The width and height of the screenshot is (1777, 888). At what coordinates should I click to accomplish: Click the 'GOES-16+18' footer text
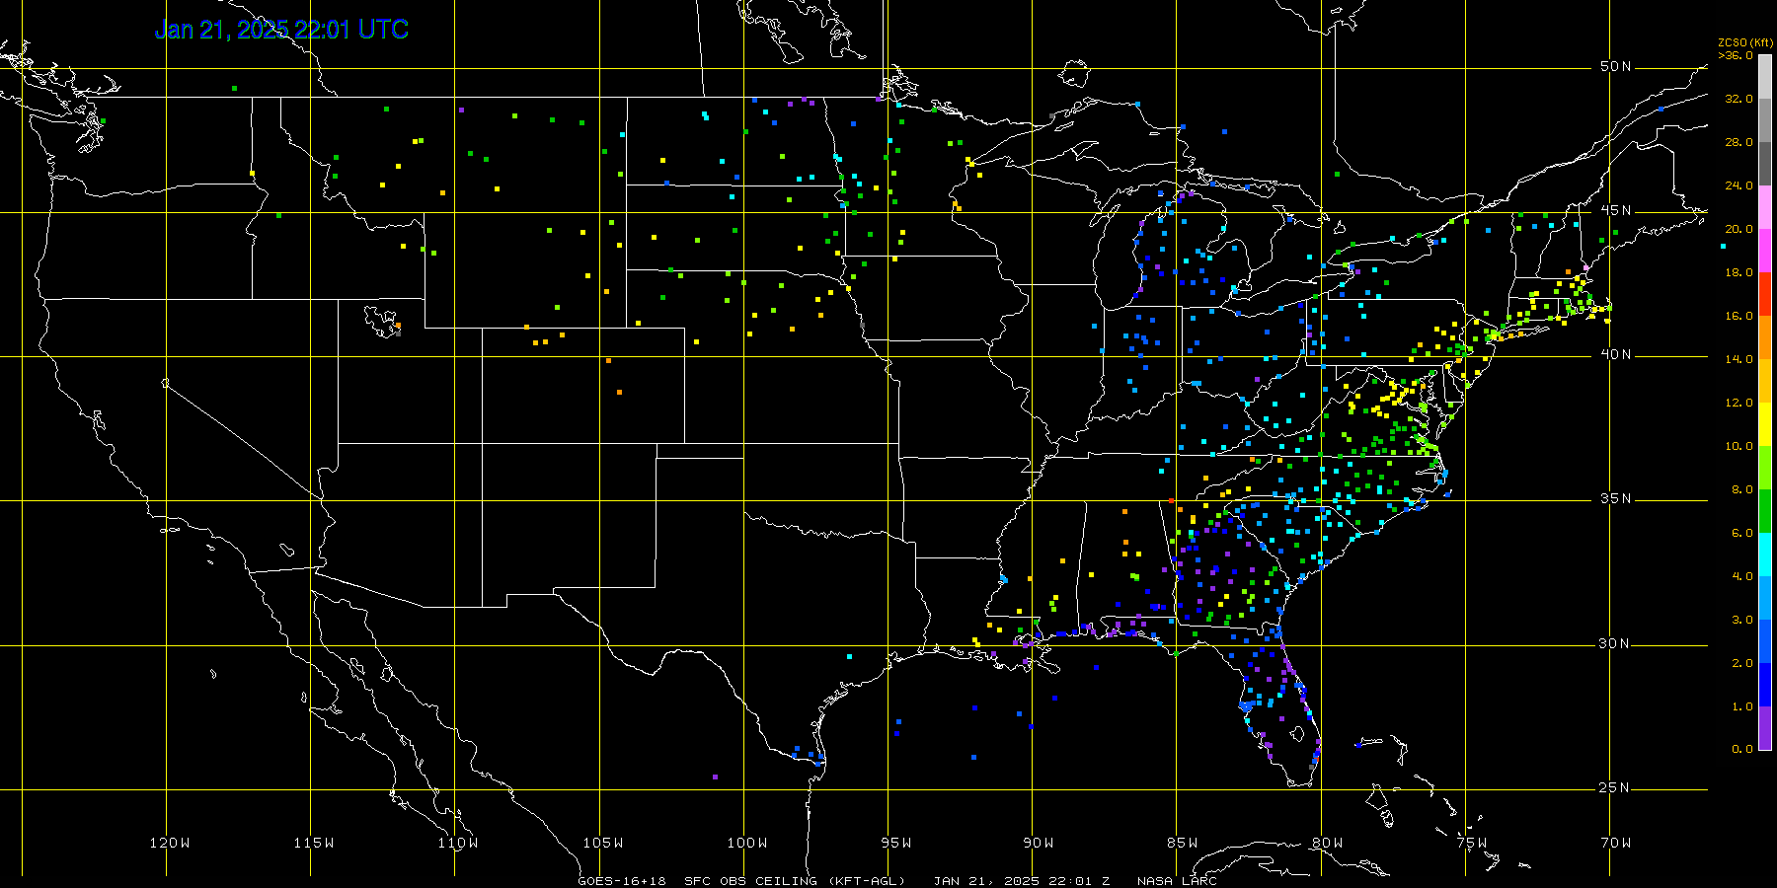tap(622, 881)
